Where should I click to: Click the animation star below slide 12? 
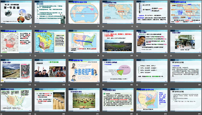(x=171, y=56)
